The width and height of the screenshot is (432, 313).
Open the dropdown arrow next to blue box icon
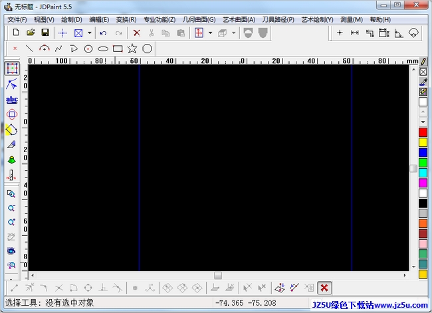[90, 33]
